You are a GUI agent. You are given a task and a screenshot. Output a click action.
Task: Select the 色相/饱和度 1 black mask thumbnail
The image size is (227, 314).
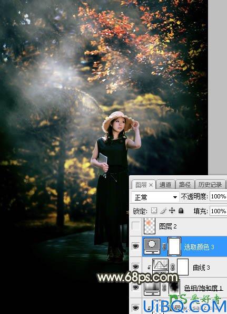tap(174, 287)
